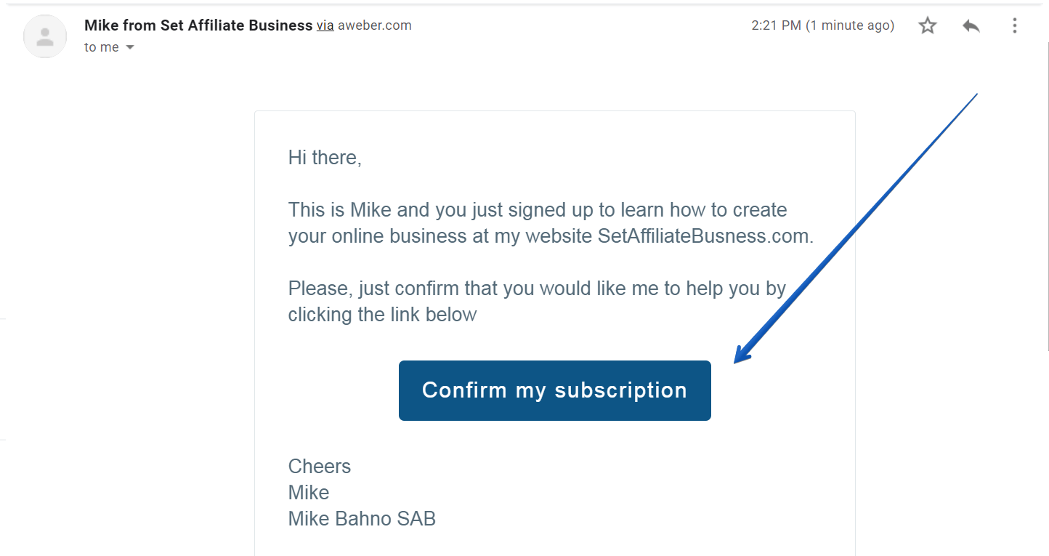The width and height of the screenshot is (1049, 556).
Task: Click the "clicking the link below" text
Action: pyautogui.click(x=383, y=315)
